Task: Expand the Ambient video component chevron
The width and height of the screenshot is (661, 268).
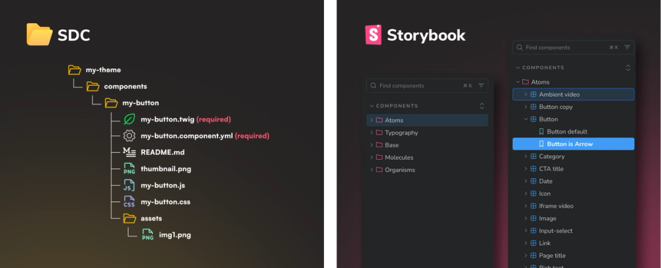Action: 525,94
